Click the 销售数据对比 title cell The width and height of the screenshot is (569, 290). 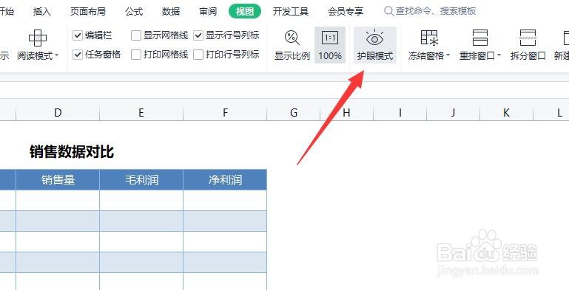coord(72,152)
